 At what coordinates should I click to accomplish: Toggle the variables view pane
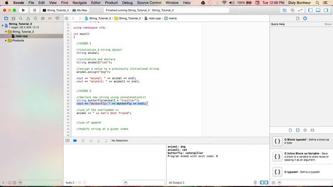(262, 182)
